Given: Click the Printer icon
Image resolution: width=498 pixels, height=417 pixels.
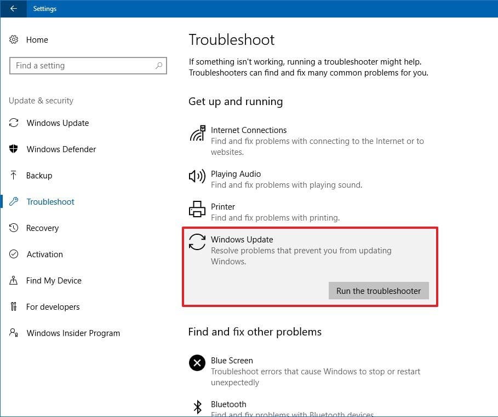Looking at the screenshot, I should tap(197, 209).
